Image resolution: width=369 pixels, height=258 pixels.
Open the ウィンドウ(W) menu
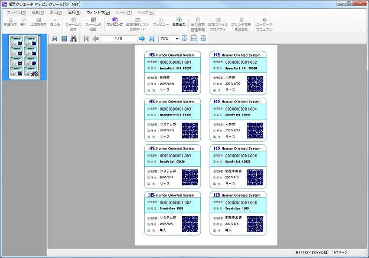click(98, 12)
